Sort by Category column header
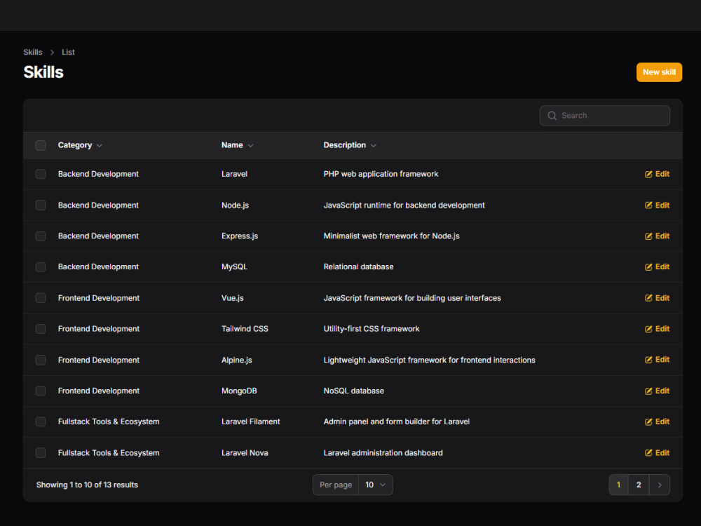 tap(80, 145)
